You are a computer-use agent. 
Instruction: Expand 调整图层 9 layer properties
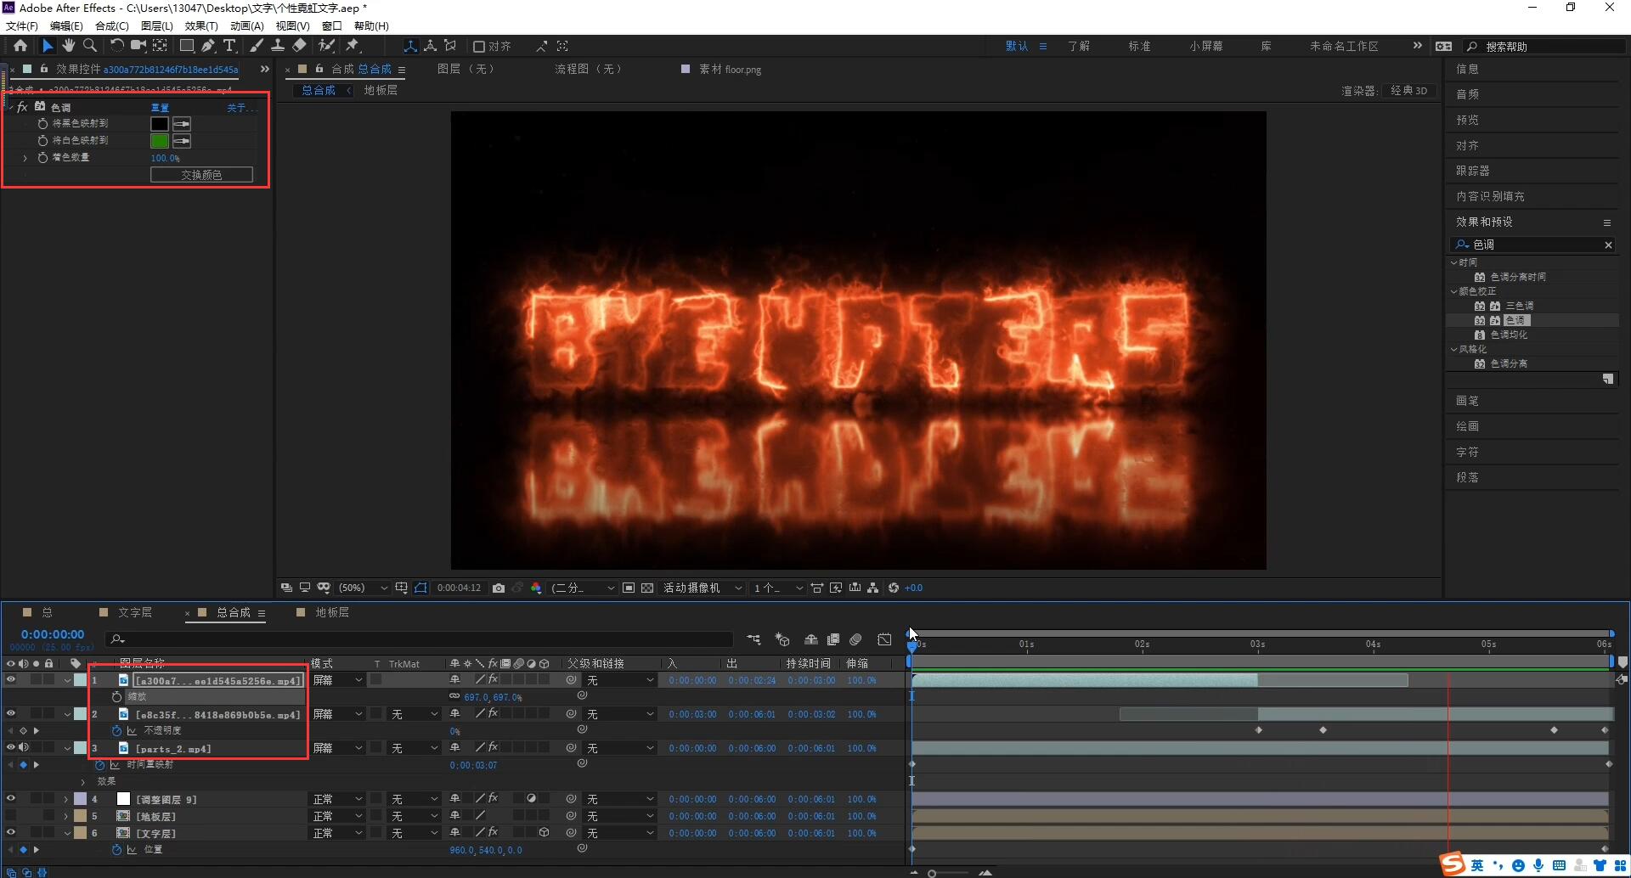tap(66, 799)
